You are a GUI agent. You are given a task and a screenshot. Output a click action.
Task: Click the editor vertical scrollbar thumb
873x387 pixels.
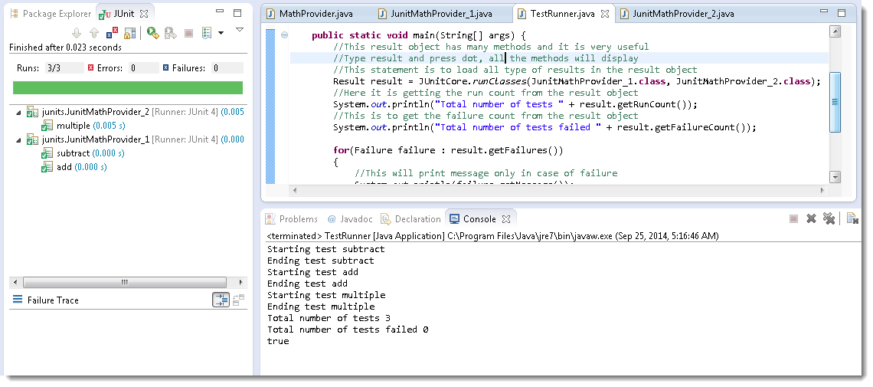(x=835, y=103)
